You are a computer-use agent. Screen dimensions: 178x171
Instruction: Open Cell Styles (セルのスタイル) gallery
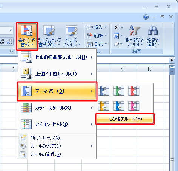(72, 36)
